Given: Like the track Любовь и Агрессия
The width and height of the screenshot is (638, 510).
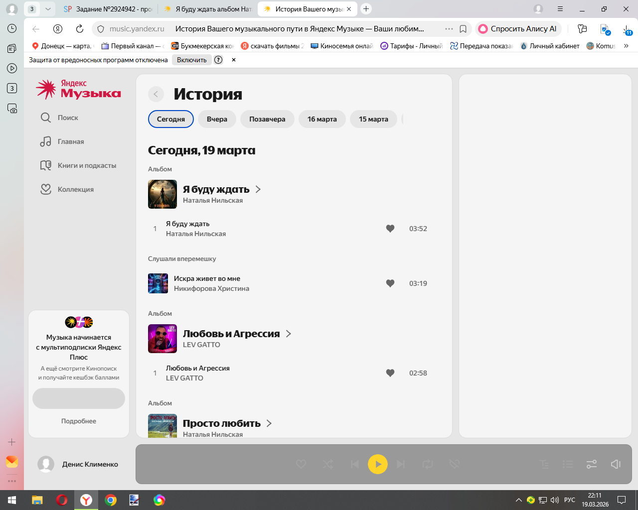Looking at the screenshot, I should 390,373.
